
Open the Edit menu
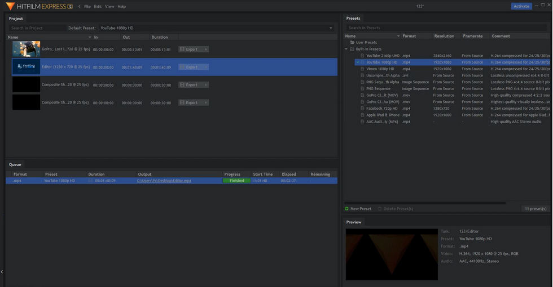(98, 6)
